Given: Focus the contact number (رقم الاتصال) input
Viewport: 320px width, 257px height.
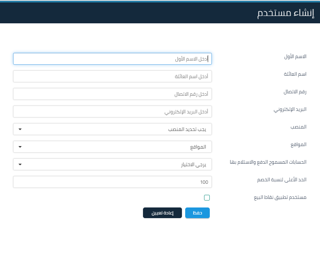Looking at the screenshot, I should click(x=112, y=94).
